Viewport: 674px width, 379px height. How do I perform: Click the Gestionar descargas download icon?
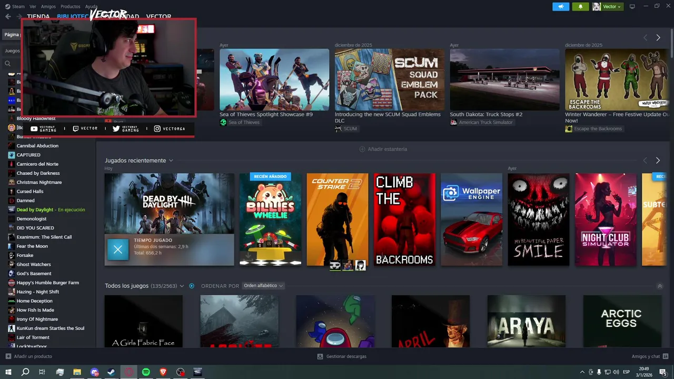[320, 356]
